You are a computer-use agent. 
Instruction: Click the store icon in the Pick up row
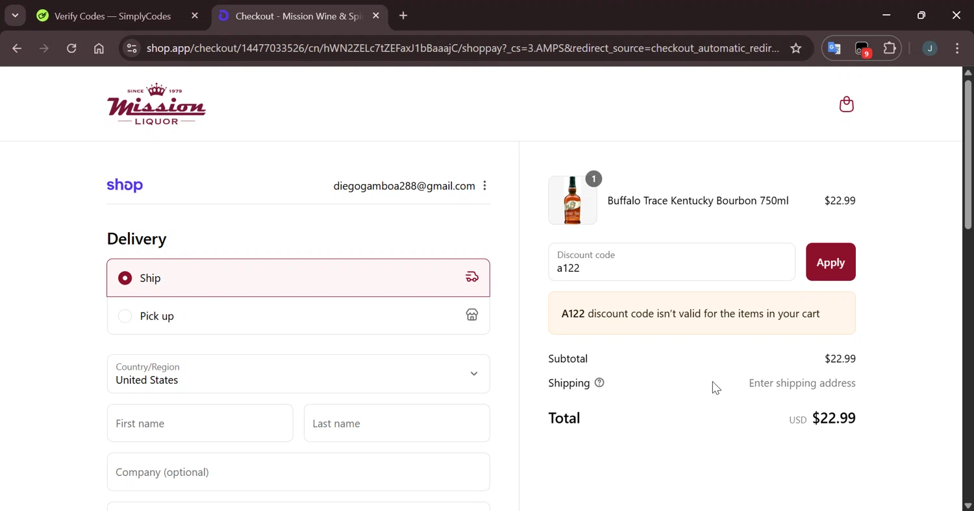point(472,315)
